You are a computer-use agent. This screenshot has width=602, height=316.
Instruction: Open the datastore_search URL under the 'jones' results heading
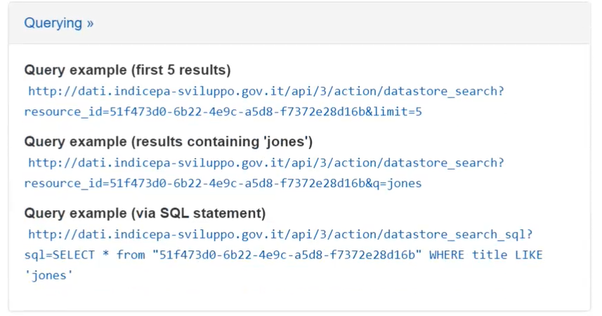coord(266,163)
